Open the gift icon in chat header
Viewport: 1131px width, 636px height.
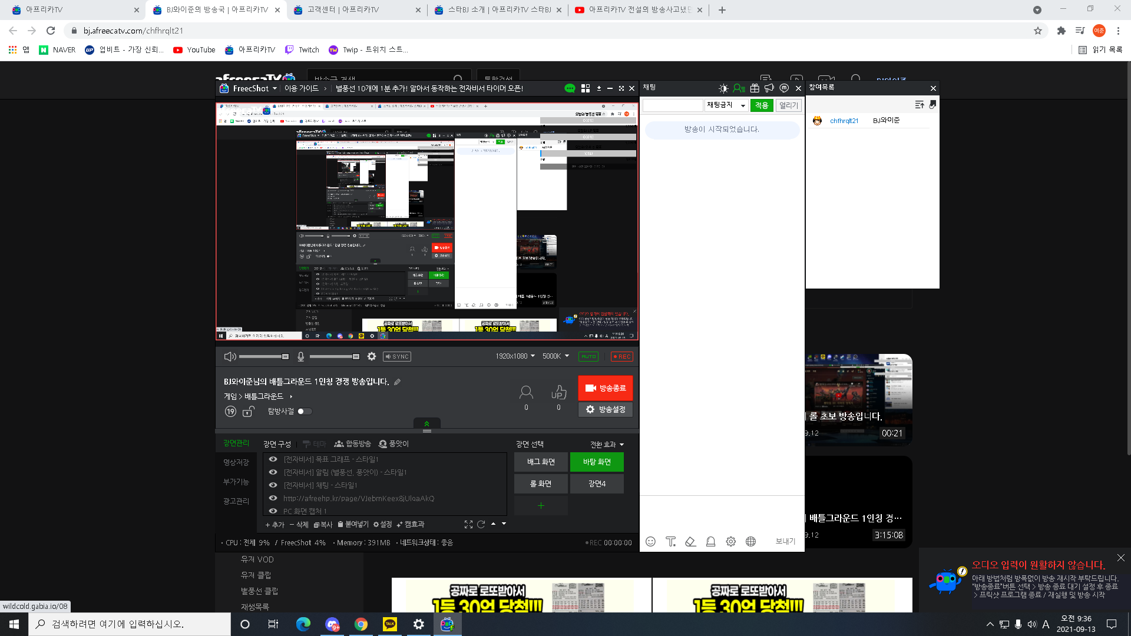point(755,88)
